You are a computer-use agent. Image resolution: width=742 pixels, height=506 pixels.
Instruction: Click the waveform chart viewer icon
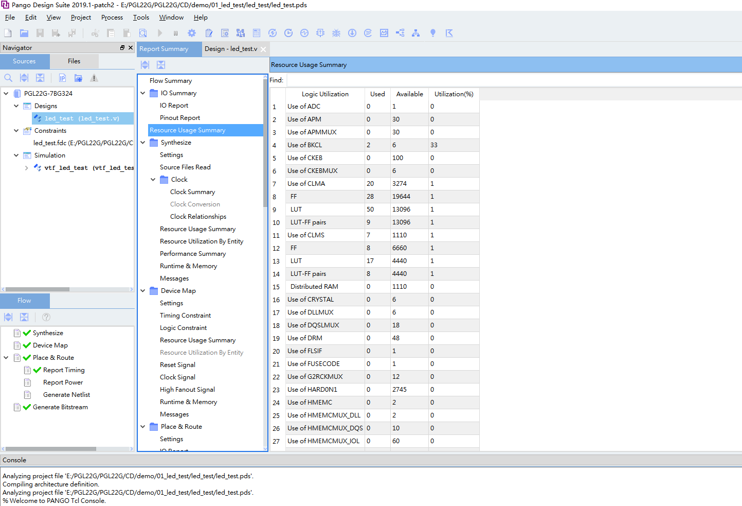(x=384, y=33)
